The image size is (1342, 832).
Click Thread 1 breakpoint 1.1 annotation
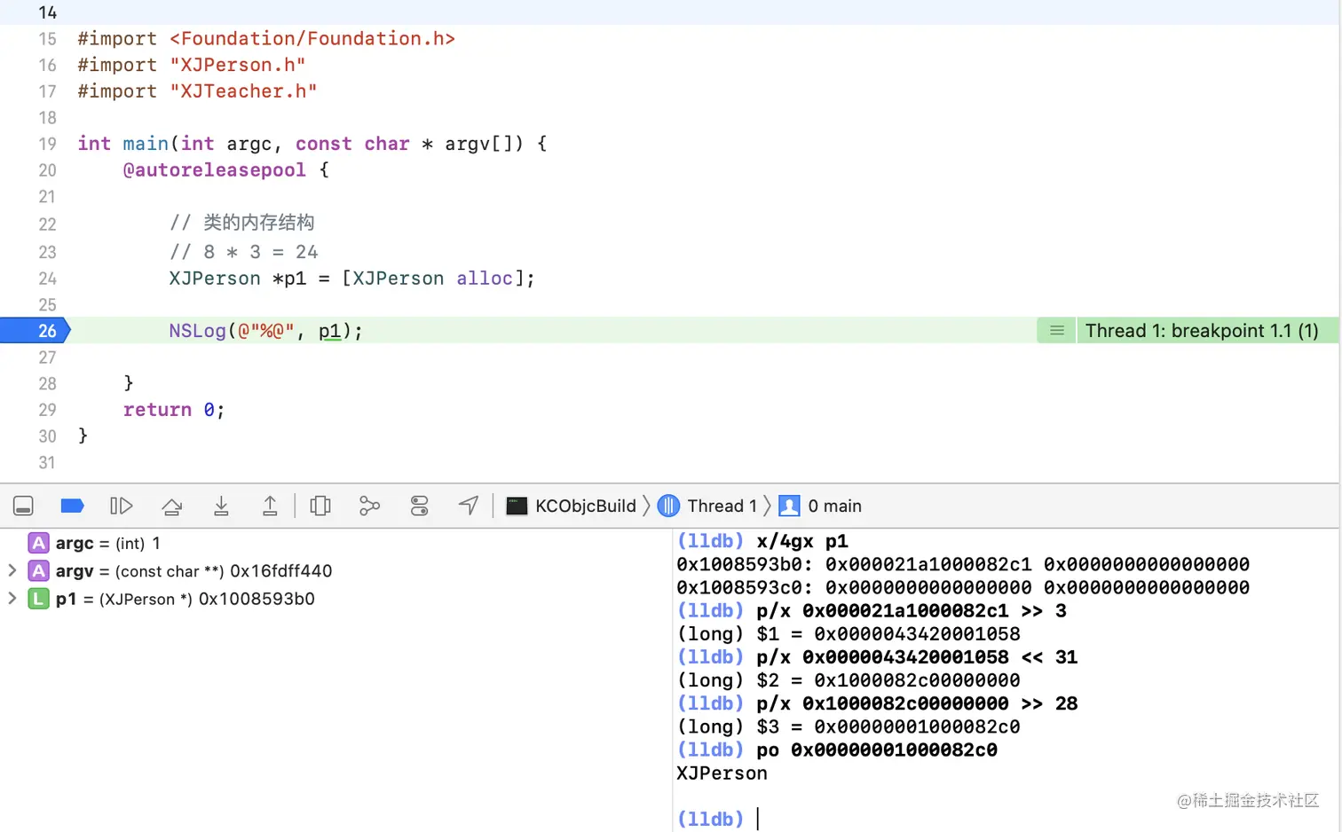(1202, 331)
